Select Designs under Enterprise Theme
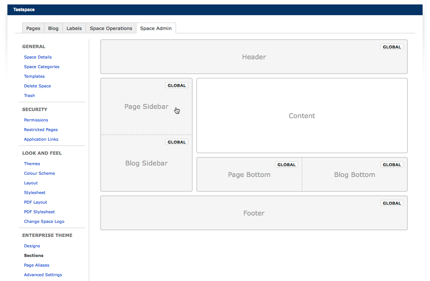The image size is (430, 281). click(x=32, y=246)
